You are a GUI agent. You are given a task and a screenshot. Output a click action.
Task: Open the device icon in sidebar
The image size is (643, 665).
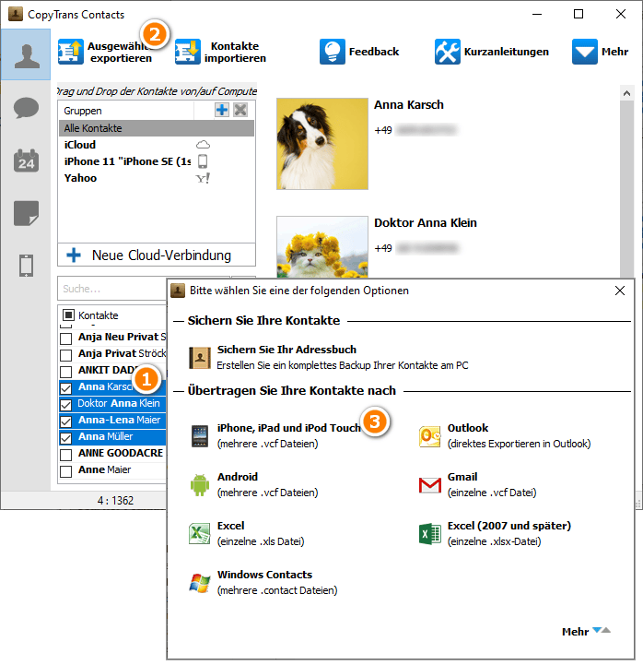pyautogui.click(x=27, y=266)
